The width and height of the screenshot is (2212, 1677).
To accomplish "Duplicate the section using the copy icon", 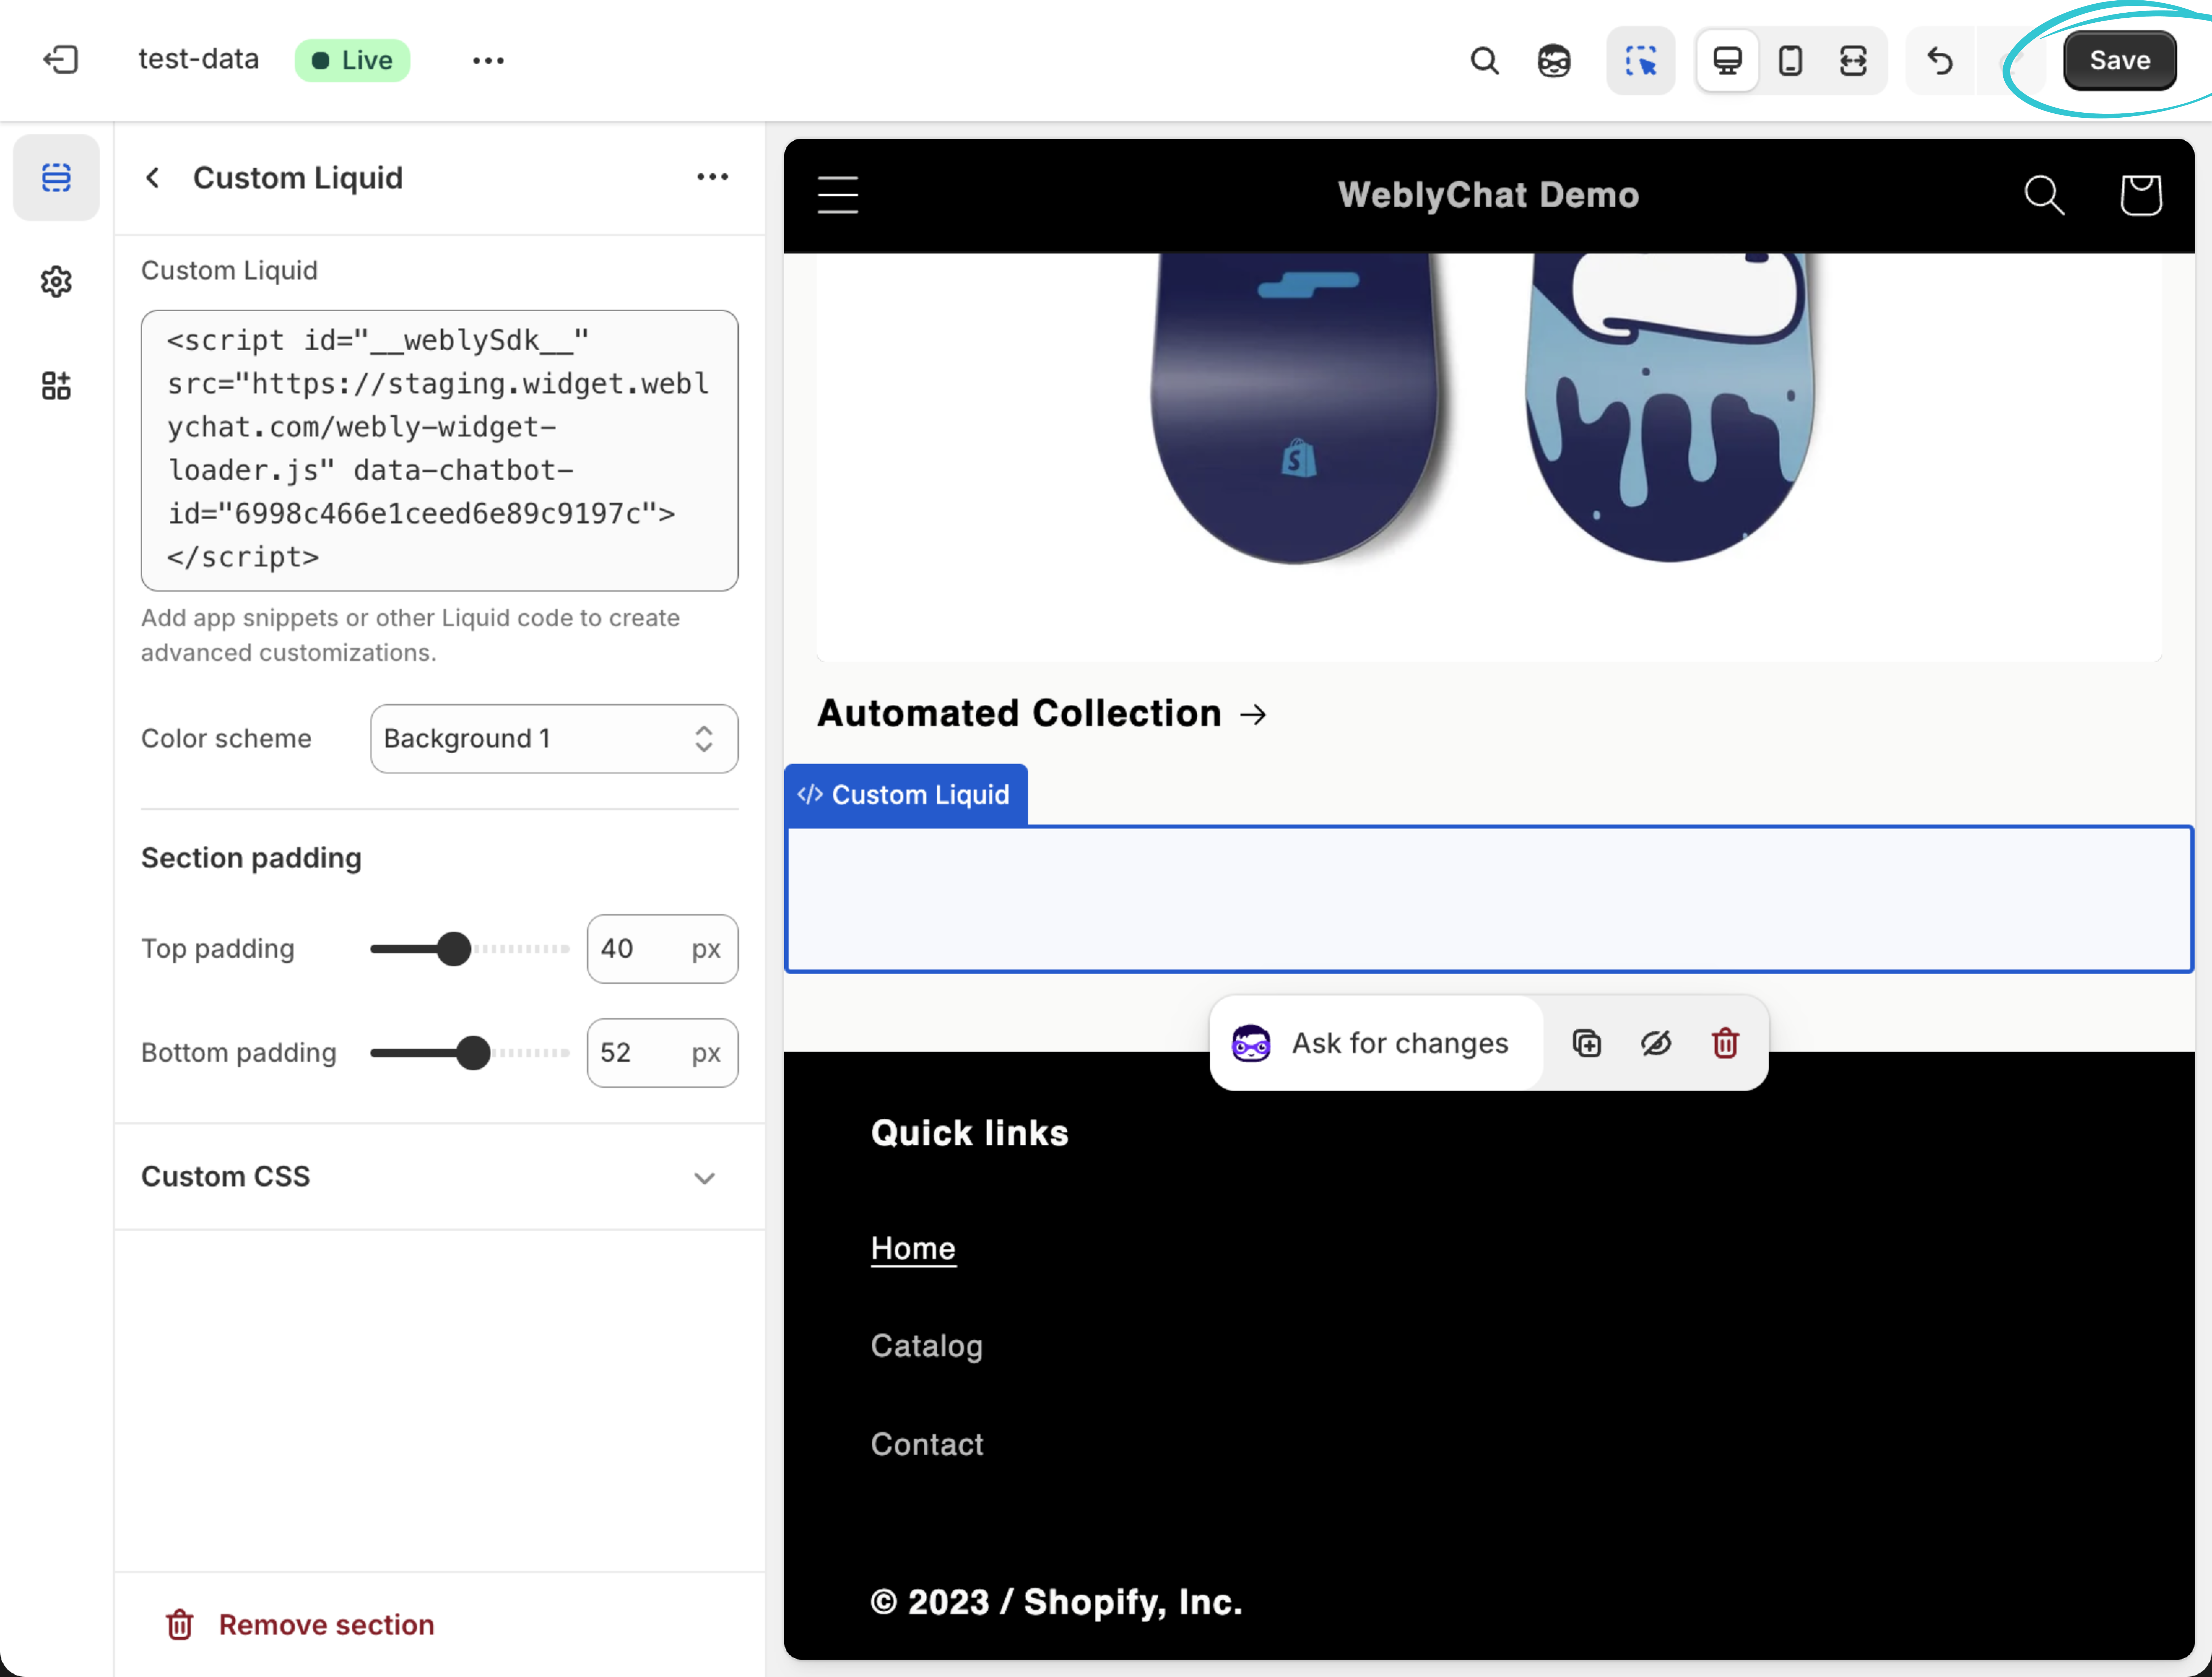I will coord(1586,1043).
